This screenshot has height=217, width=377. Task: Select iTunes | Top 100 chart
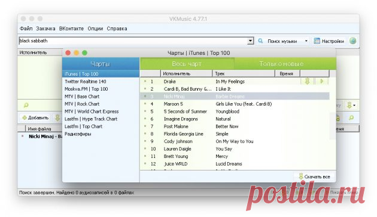[101, 74]
